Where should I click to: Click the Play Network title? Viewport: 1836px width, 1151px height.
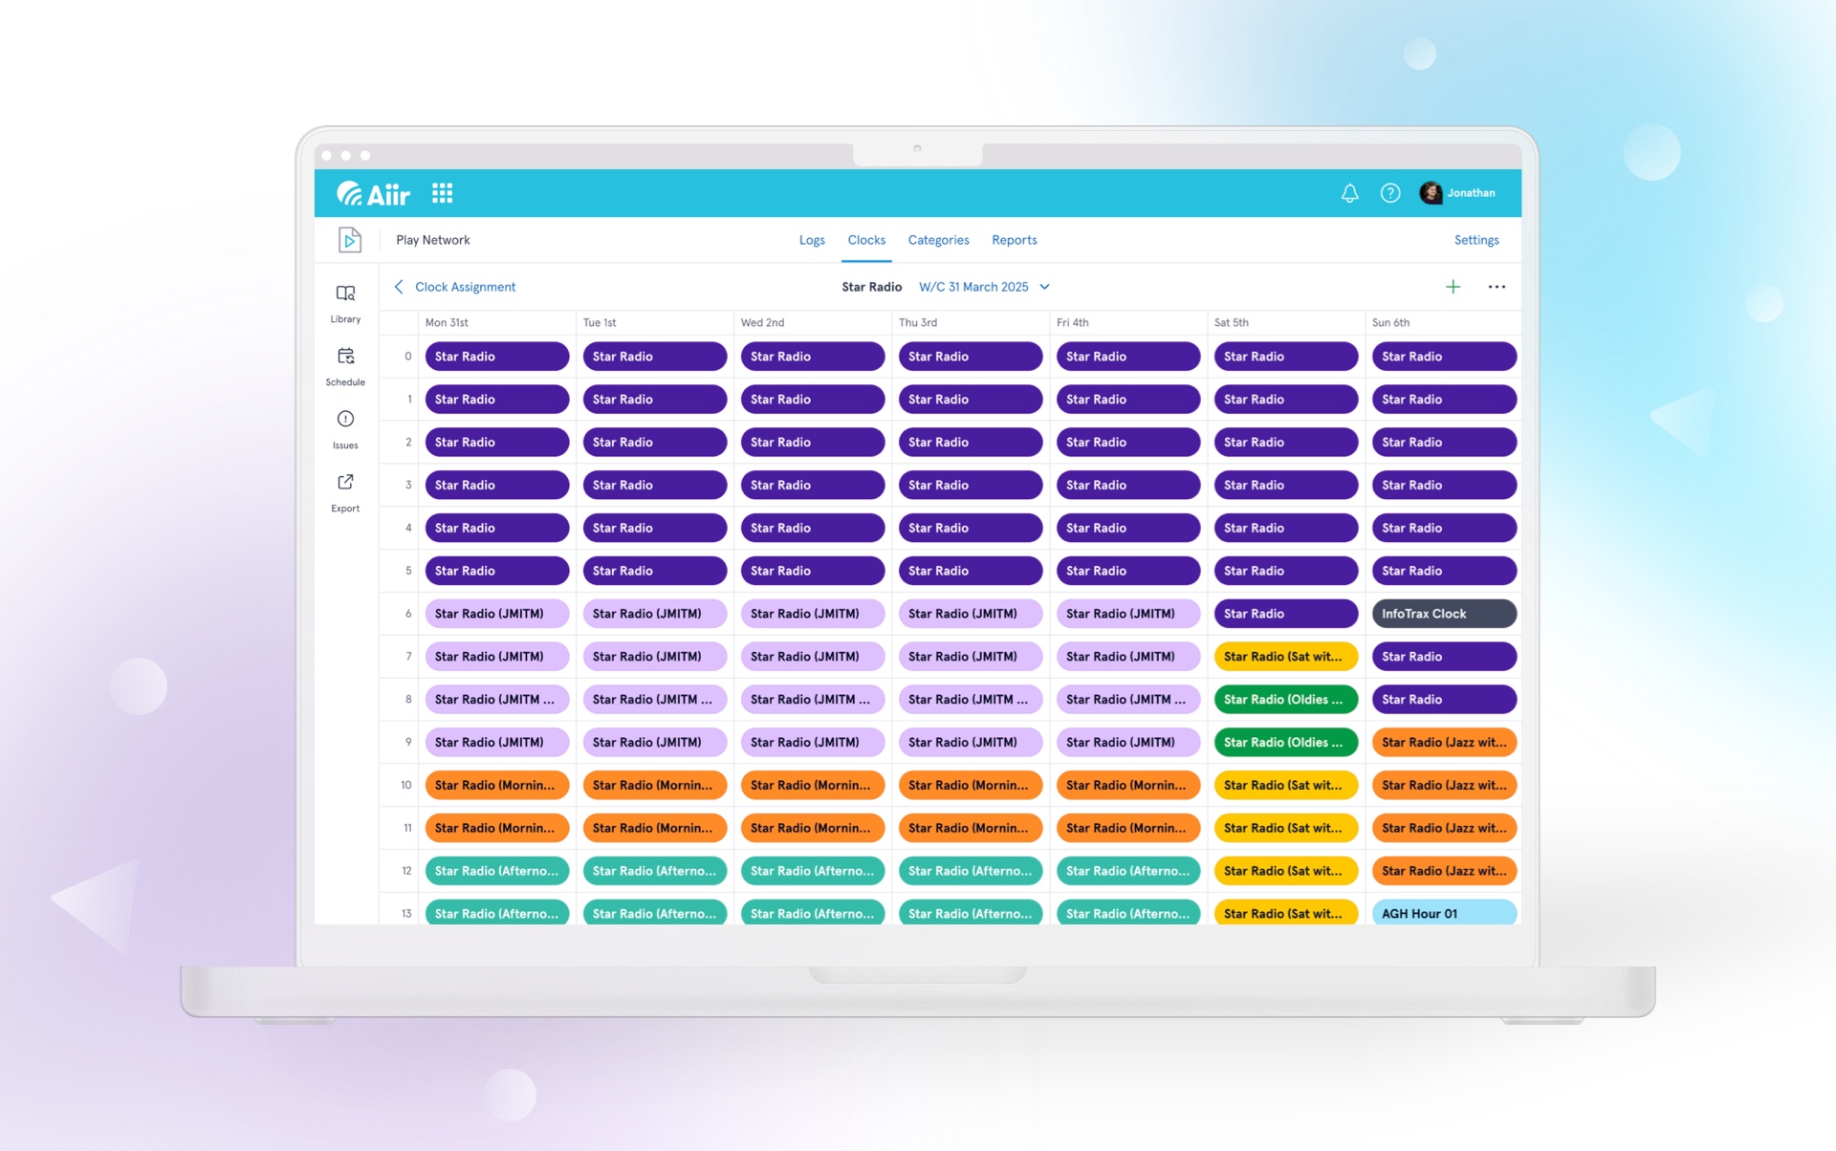(432, 240)
